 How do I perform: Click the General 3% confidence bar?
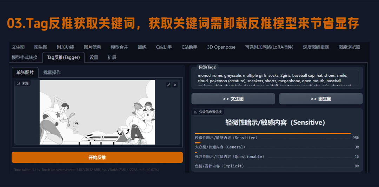(198, 143)
